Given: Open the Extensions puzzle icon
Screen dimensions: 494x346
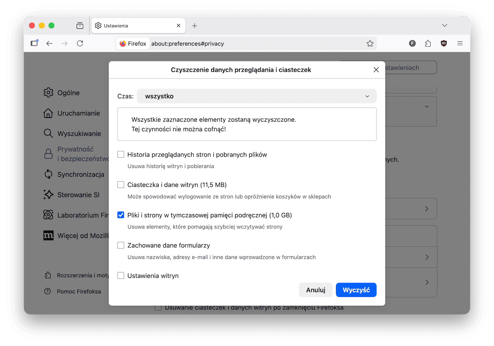Looking at the screenshot, I should click(428, 43).
